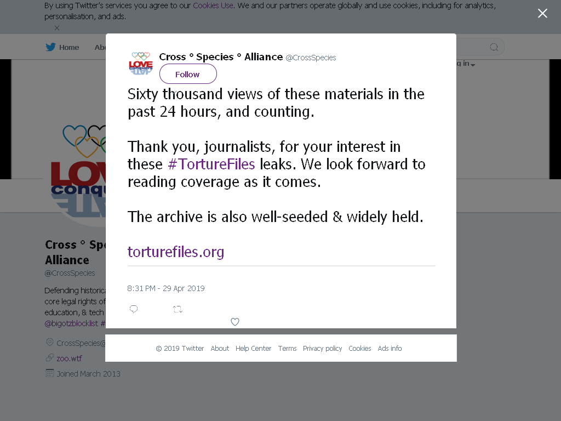The image size is (561, 421).
Task: Open the Cookies Use policy link
Action: click(213, 5)
